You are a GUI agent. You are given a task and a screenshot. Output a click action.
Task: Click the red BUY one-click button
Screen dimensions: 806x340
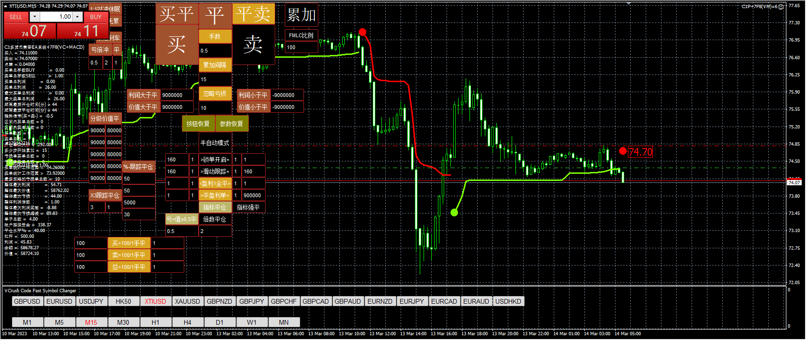96,17
